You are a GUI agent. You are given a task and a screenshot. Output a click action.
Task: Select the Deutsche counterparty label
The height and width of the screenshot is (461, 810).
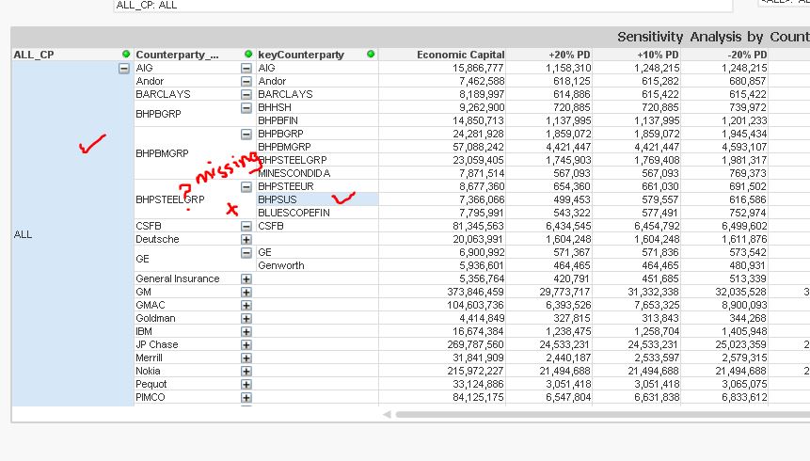[x=157, y=239]
